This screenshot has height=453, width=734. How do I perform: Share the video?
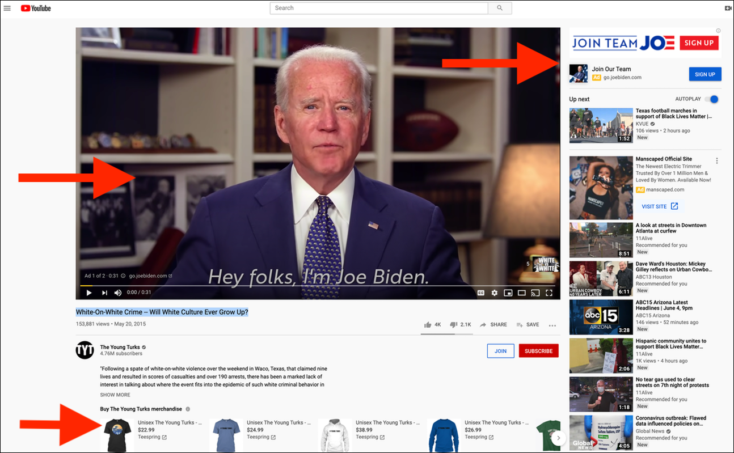pyautogui.click(x=493, y=325)
